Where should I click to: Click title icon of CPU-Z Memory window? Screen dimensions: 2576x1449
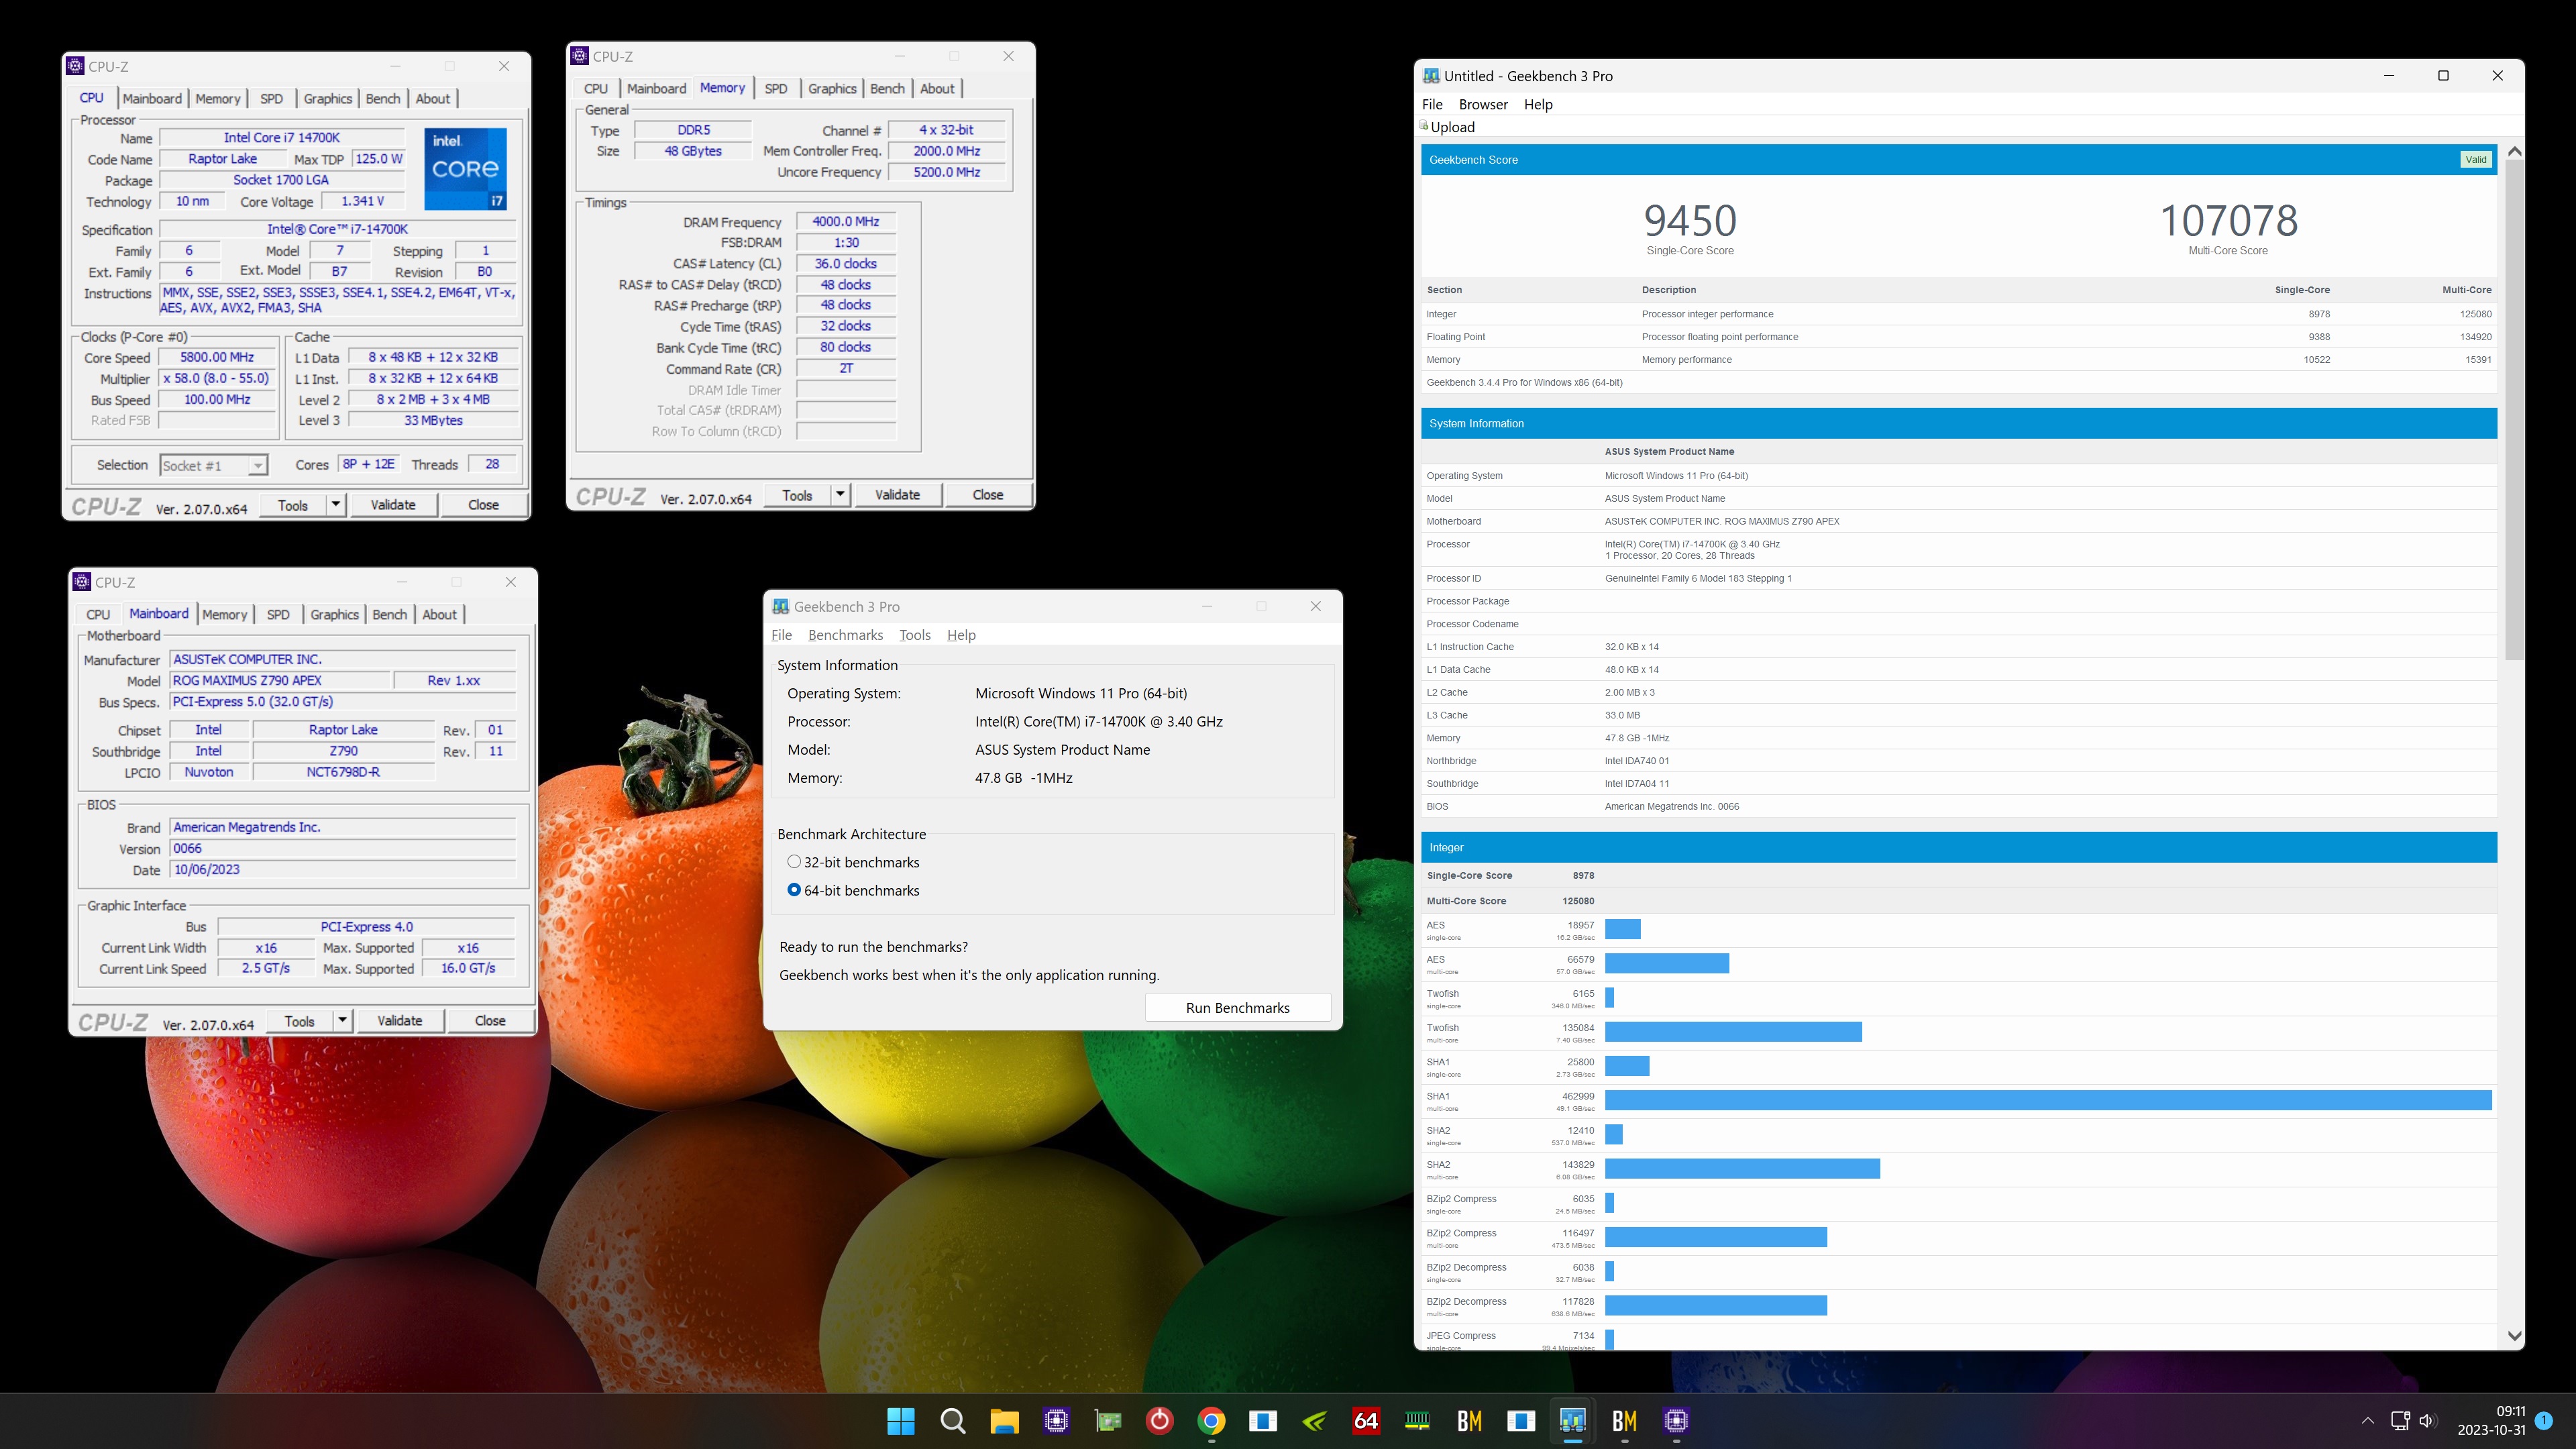click(x=579, y=56)
